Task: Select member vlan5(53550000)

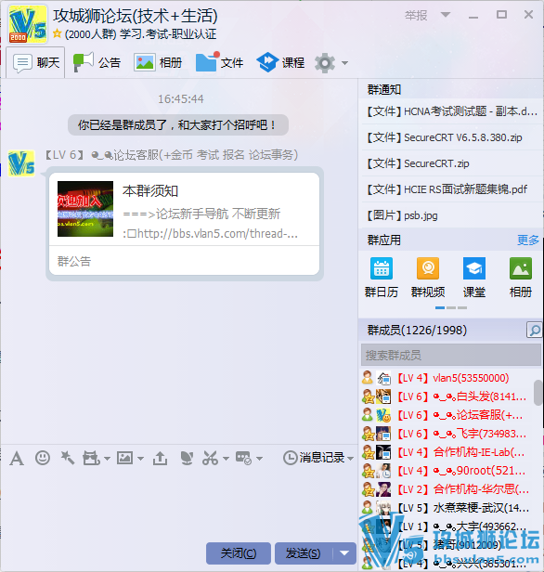Action: (447, 378)
